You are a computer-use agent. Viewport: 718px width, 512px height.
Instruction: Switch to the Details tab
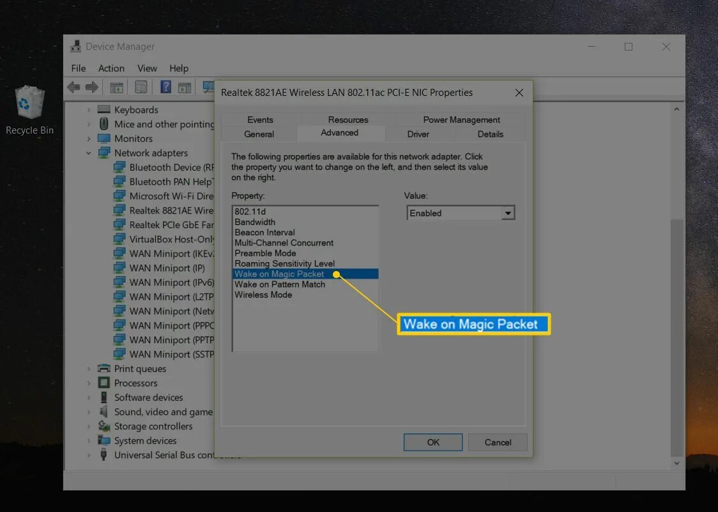(x=490, y=134)
